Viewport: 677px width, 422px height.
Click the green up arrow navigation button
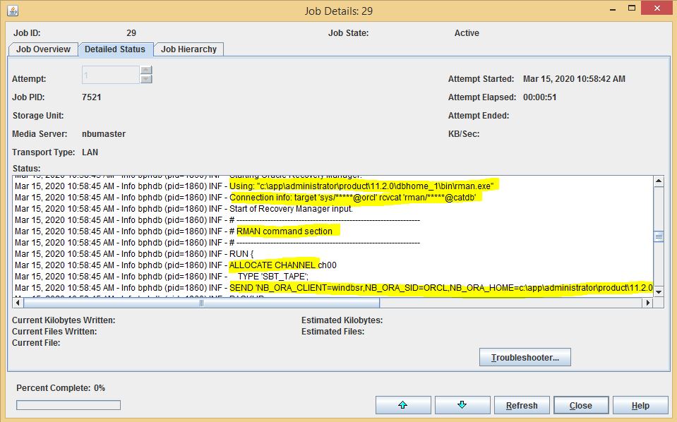tap(403, 404)
